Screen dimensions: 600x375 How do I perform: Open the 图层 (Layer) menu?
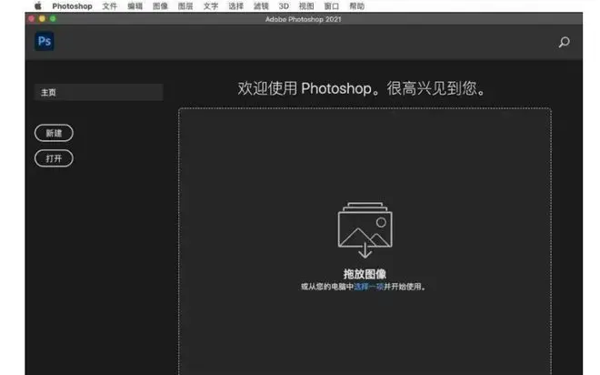[x=185, y=6]
